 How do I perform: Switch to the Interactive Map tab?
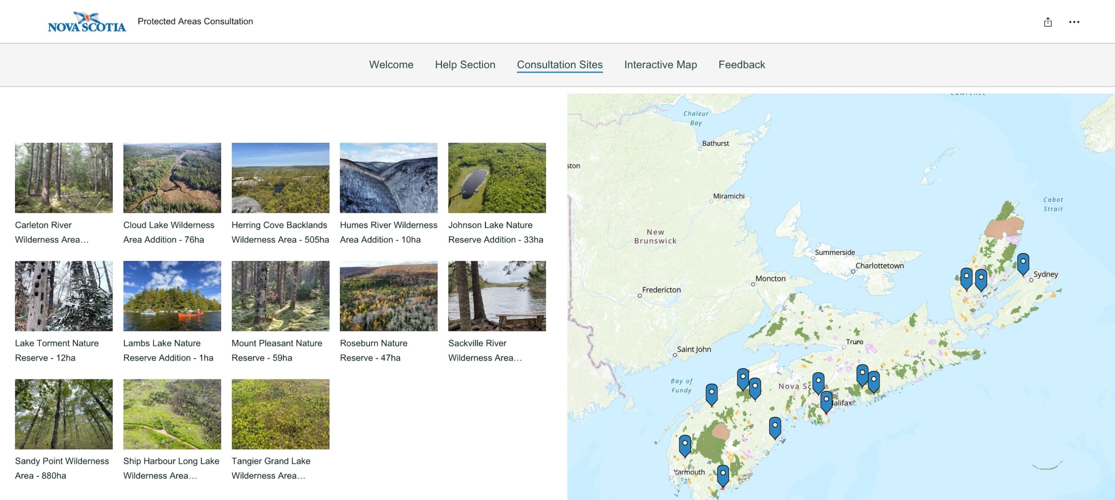(660, 65)
